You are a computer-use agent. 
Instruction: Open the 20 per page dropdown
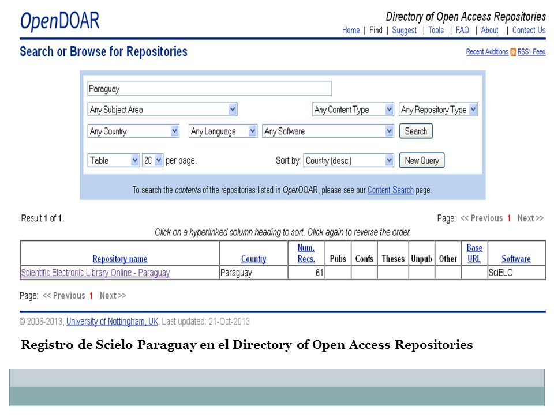tap(152, 160)
